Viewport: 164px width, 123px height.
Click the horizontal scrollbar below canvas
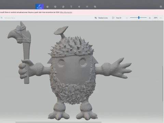point(58,122)
